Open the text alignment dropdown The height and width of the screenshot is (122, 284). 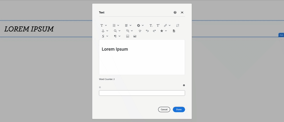pos(128,26)
